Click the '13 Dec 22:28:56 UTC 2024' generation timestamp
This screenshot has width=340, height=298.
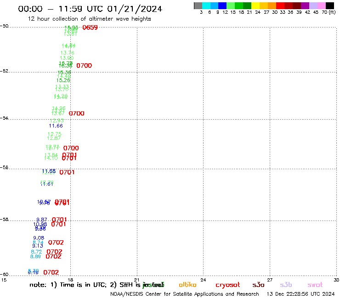point(300,294)
